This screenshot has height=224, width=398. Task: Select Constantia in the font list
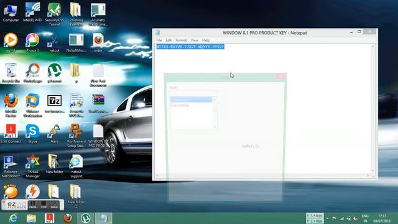(180, 105)
